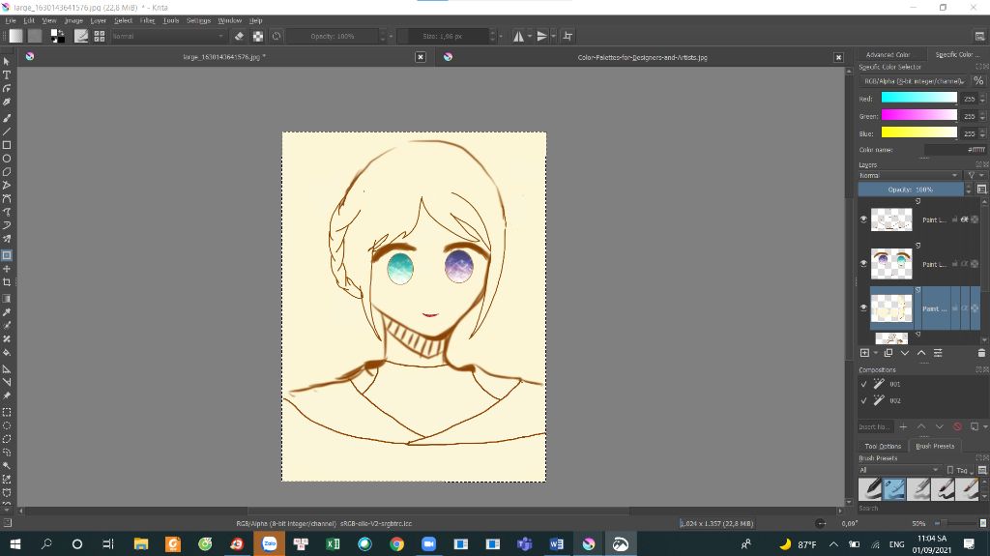Close the large_1630143641576.jpg document tab
990x556 pixels.
[x=421, y=57]
